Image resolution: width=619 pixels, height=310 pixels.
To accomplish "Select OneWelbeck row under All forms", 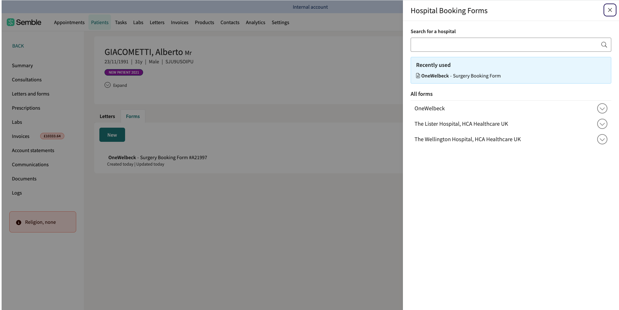I will click(x=511, y=108).
